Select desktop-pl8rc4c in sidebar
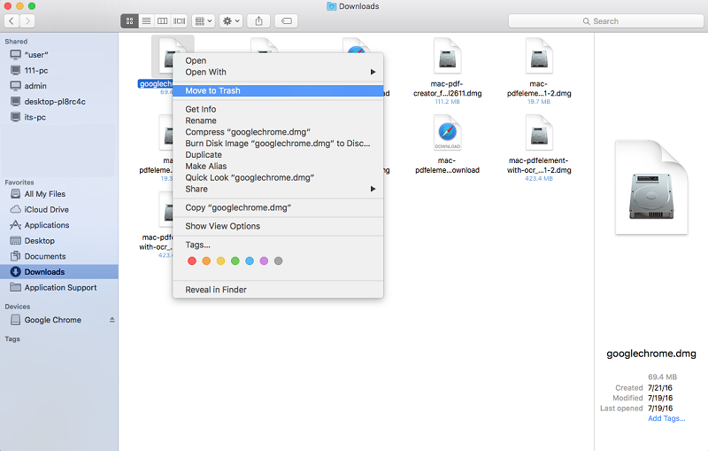Screen dimensions: 708x451 58,102
